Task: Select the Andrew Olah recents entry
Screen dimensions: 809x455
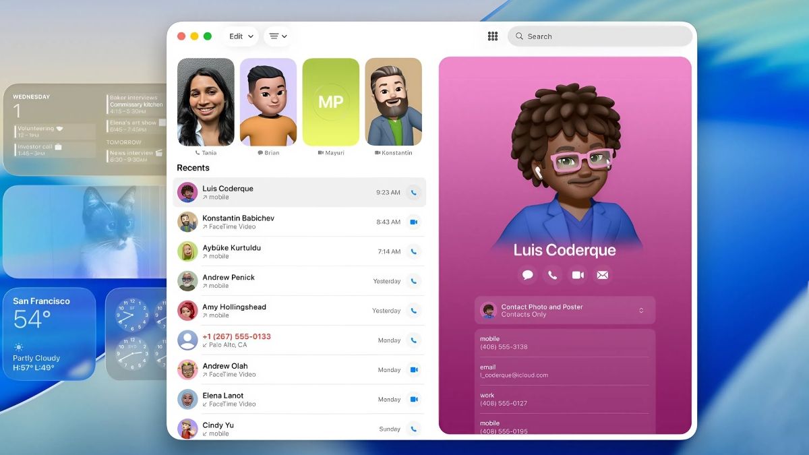Action: point(299,369)
